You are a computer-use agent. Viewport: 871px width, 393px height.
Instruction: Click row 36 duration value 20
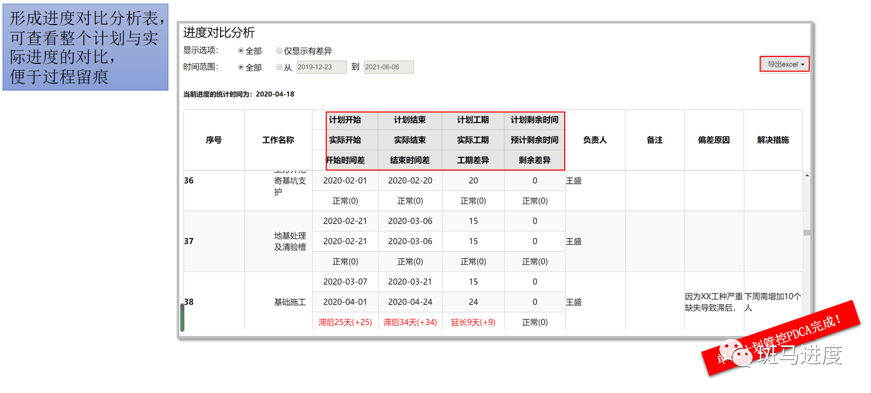pyautogui.click(x=473, y=181)
